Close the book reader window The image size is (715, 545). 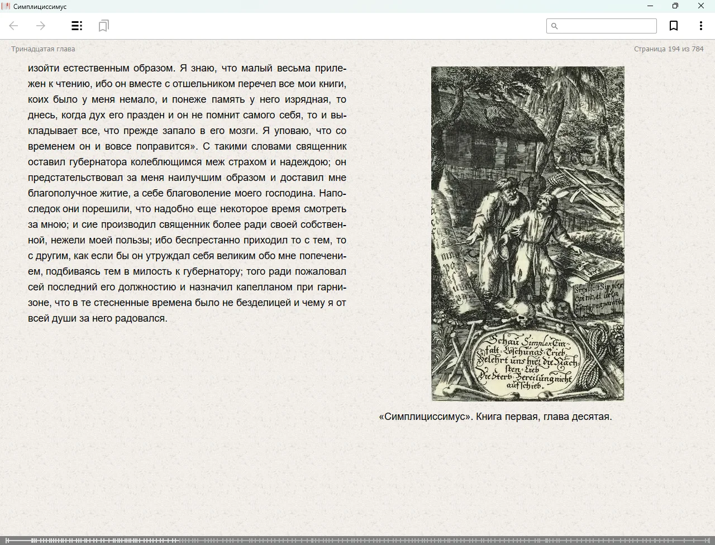(x=701, y=6)
